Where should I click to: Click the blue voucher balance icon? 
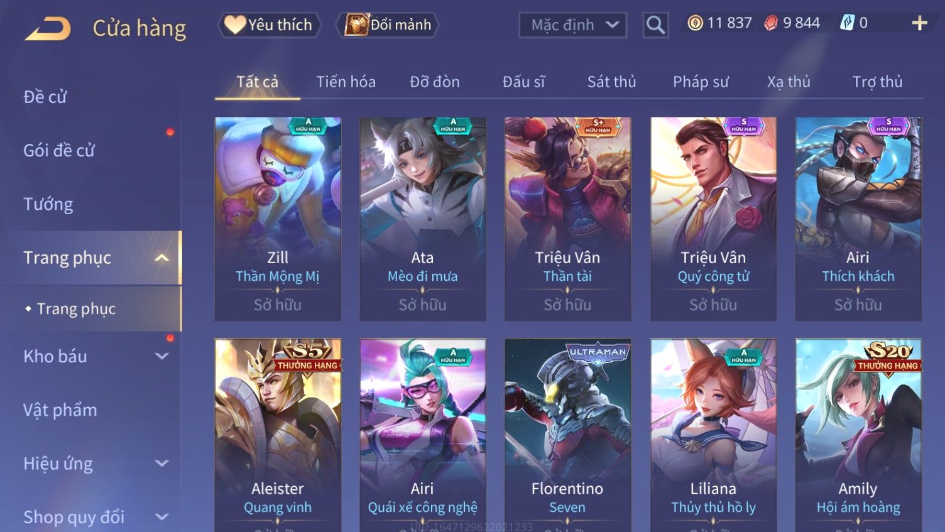click(x=847, y=23)
